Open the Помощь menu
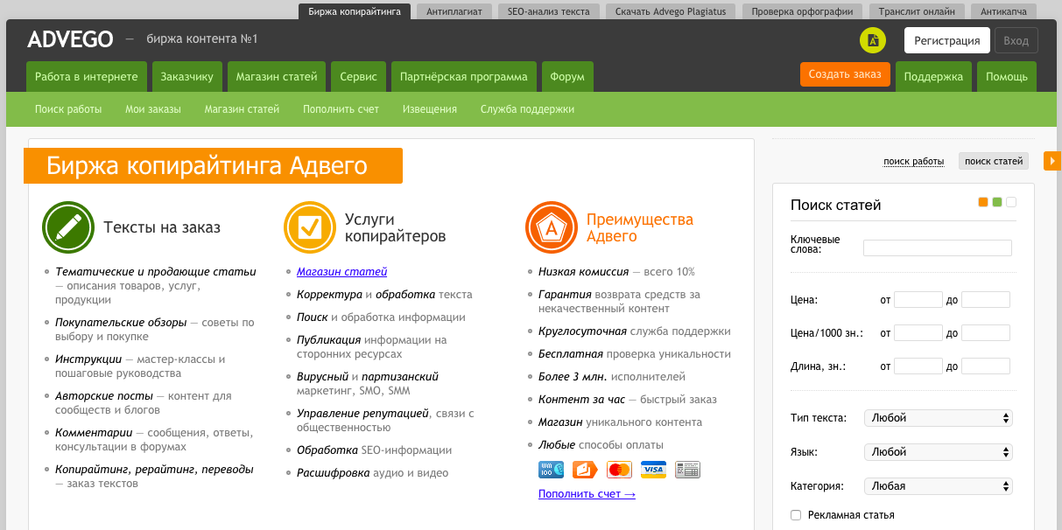The width and height of the screenshot is (1062, 530). tap(1007, 76)
